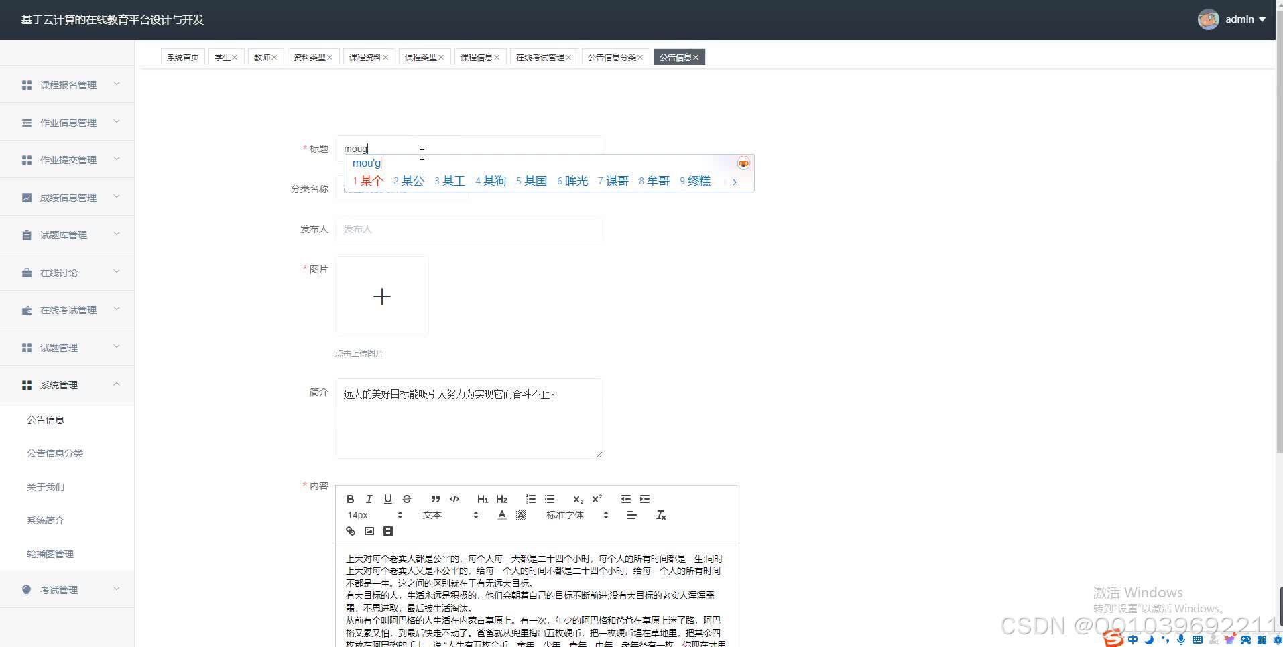
Task: Open text background color picker
Action: (x=520, y=515)
